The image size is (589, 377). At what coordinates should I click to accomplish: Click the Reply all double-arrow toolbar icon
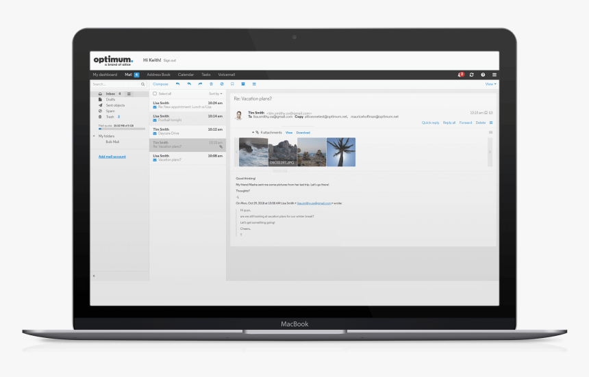click(x=189, y=84)
